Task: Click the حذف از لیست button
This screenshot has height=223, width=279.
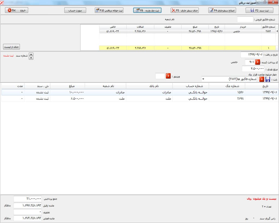Action: (x=11, y=47)
